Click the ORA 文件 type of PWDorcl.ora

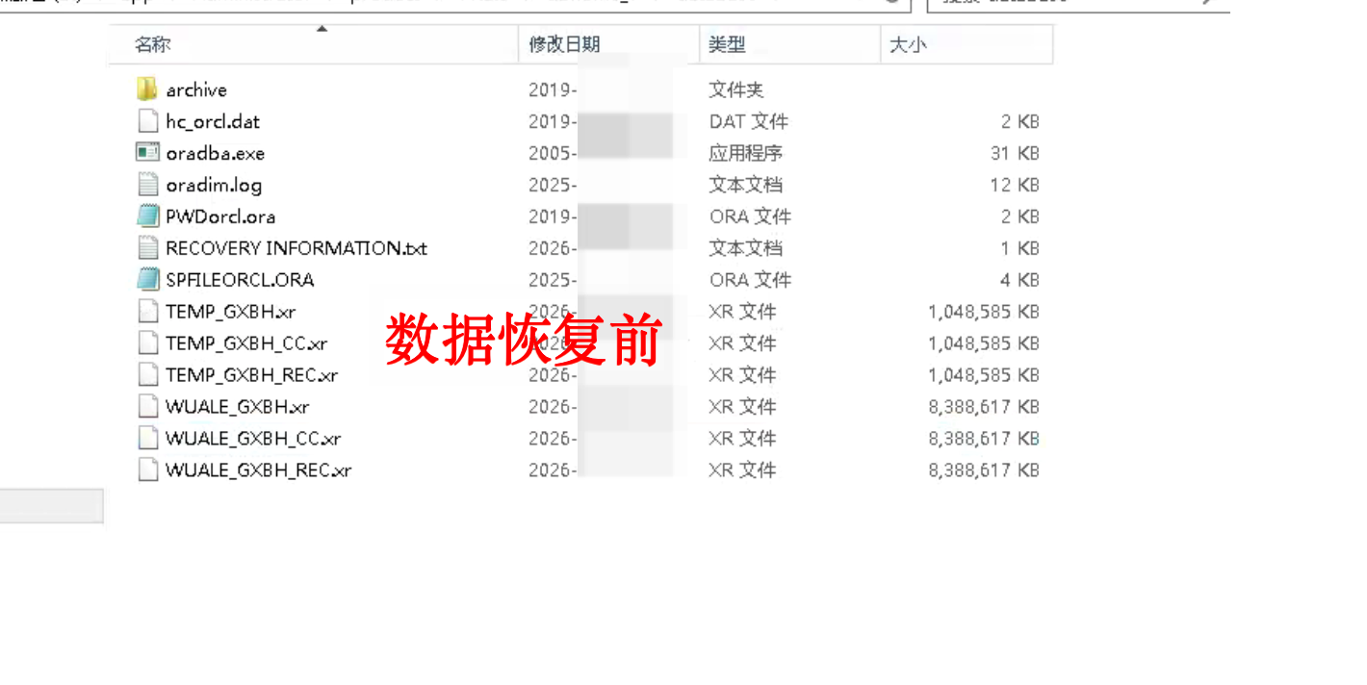click(x=751, y=216)
